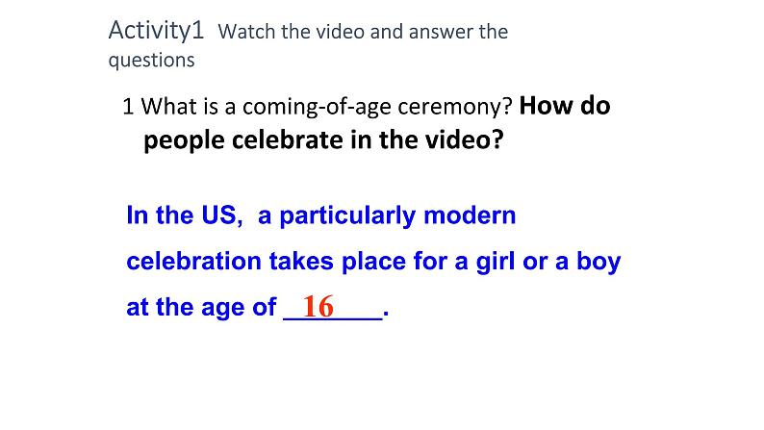Click the word "questions" under the heading
Screen dimensions: 764x430
click(151, 60)
